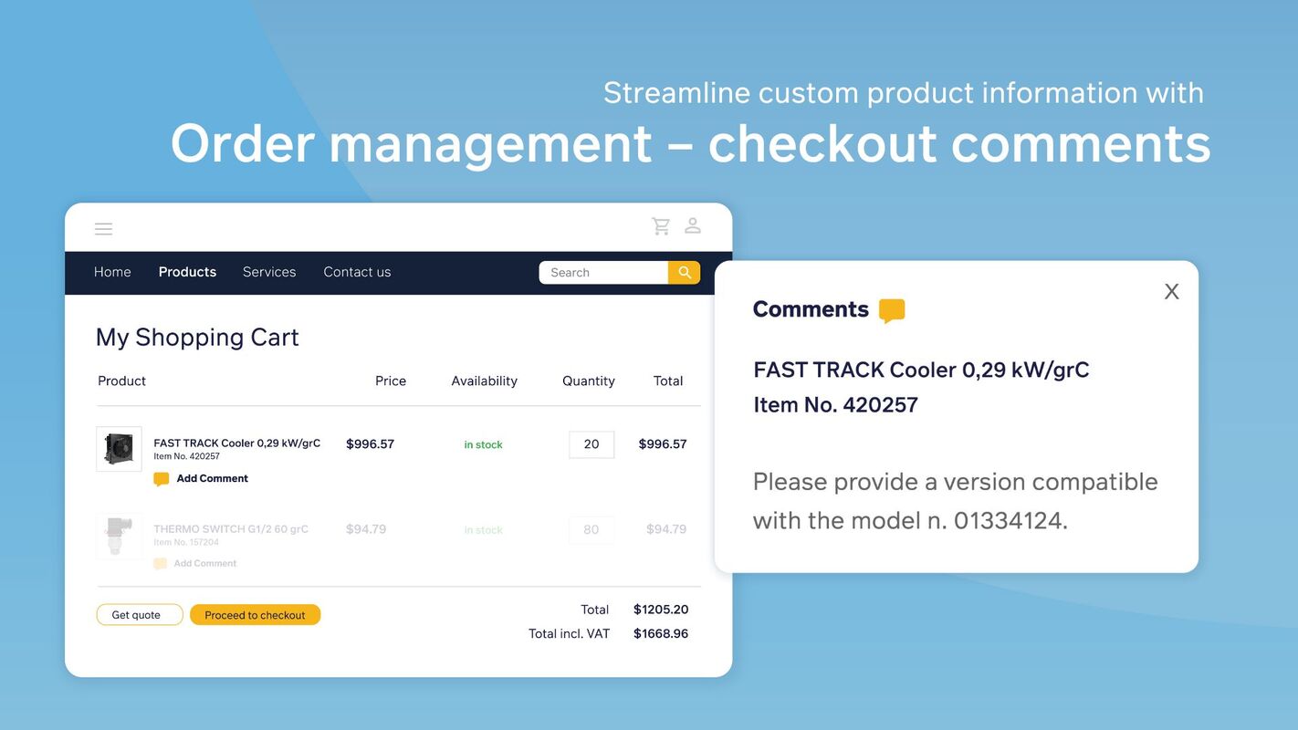Open the Contact us page

356,271
